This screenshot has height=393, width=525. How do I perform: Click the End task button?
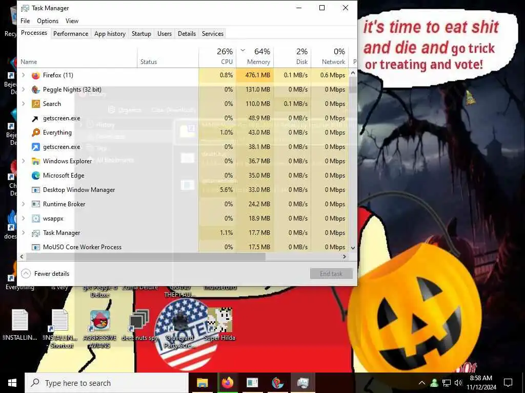331,274
